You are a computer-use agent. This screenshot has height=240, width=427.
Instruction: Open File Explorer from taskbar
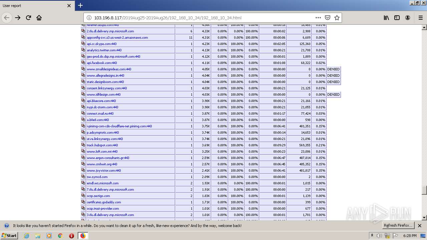tap(38, 236)
